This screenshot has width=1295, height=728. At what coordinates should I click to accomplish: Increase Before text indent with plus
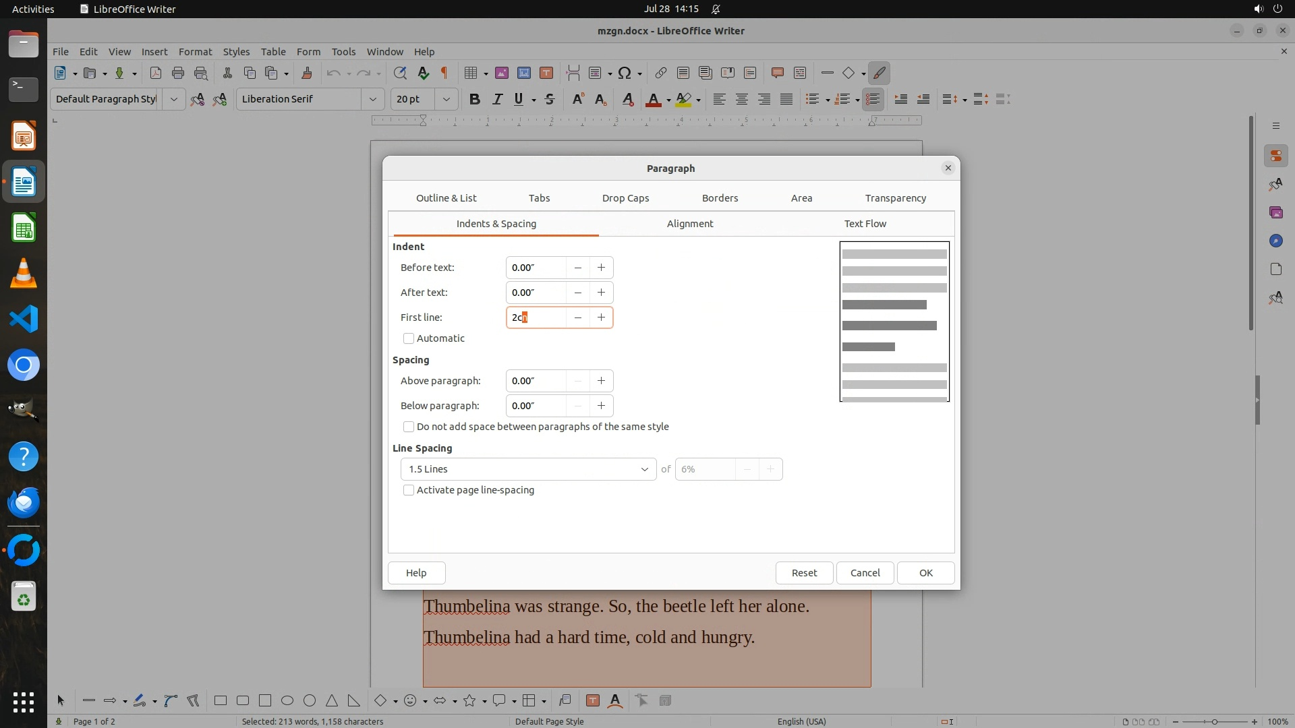click(x=601, y=268)
